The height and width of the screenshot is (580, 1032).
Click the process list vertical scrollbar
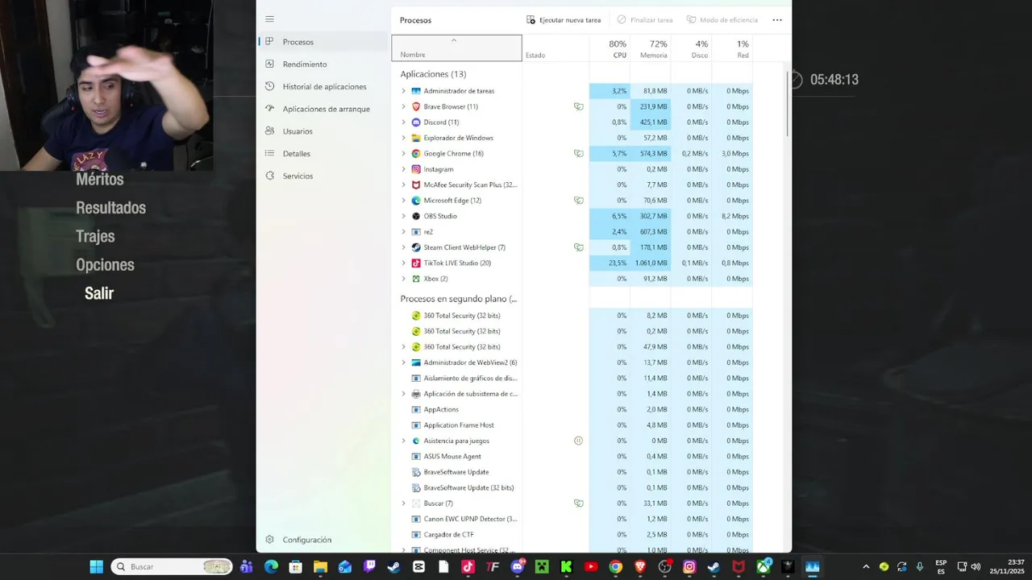click(x=787, y=105)
